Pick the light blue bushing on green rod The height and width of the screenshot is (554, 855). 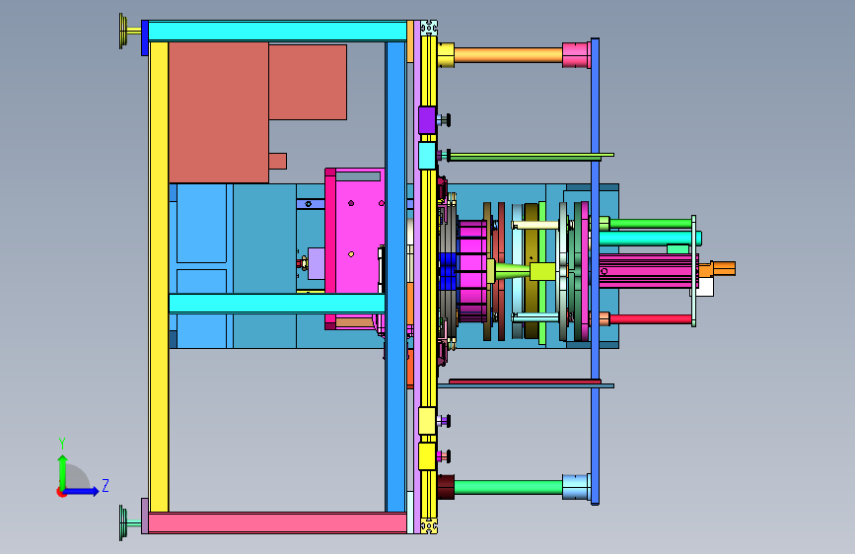(576, 487)
